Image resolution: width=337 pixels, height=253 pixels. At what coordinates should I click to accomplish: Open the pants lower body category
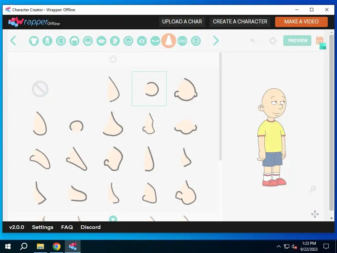(x=47, y=41)
